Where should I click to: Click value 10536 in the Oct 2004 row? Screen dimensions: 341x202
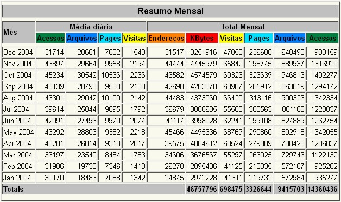point(111,75)
